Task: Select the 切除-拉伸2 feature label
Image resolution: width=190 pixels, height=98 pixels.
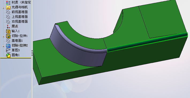Action: 20,45
